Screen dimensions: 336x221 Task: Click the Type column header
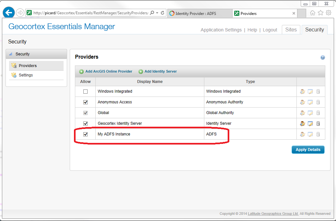[x=250, y=82]
